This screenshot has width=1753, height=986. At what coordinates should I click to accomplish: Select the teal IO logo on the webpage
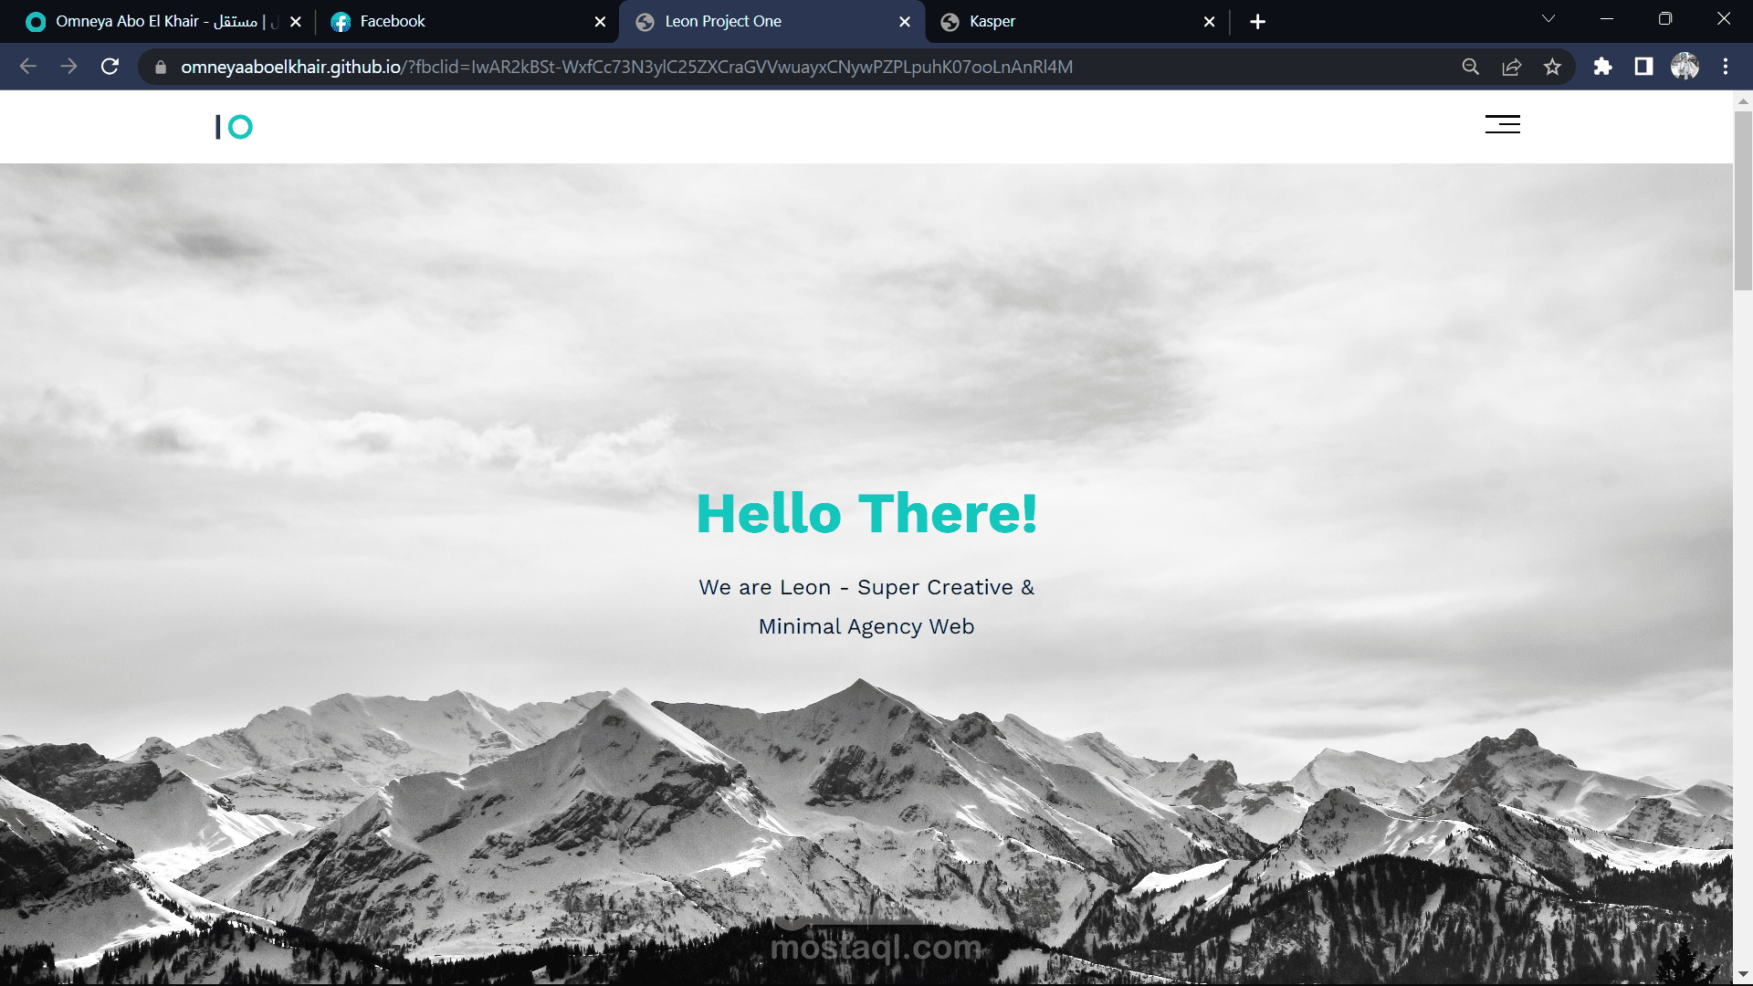point(233,126)
